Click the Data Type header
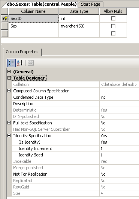Screen dimensions: 139x199 pyautogui.click(x=79, y=11)
